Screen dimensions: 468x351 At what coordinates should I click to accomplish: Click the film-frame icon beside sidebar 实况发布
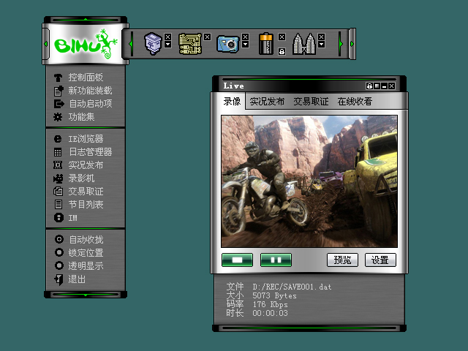[58, 165]
